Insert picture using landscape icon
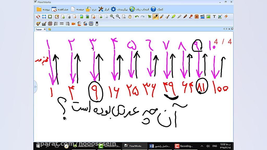 pyautogui.click(x=208, y=17)
